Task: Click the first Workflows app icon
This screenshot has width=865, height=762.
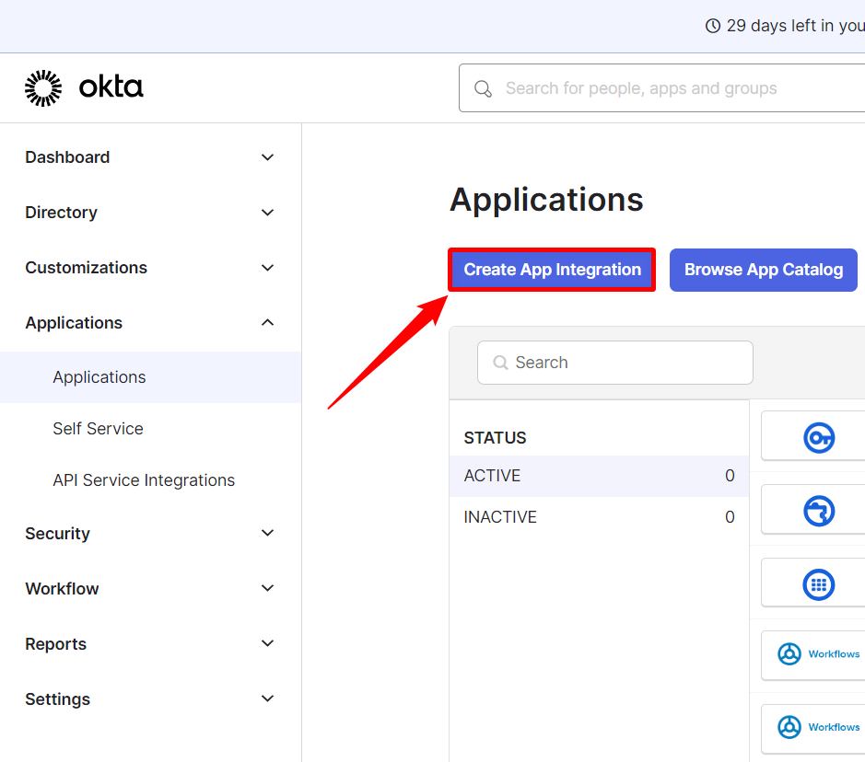Action: [x=789, y=654]
